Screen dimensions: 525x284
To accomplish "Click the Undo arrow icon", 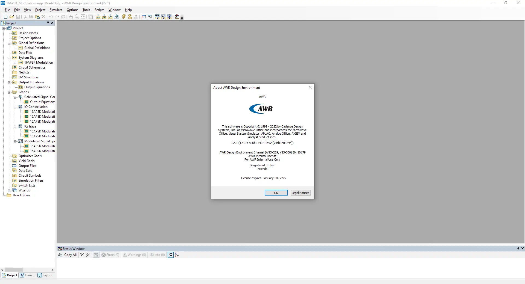I will 51,17.
